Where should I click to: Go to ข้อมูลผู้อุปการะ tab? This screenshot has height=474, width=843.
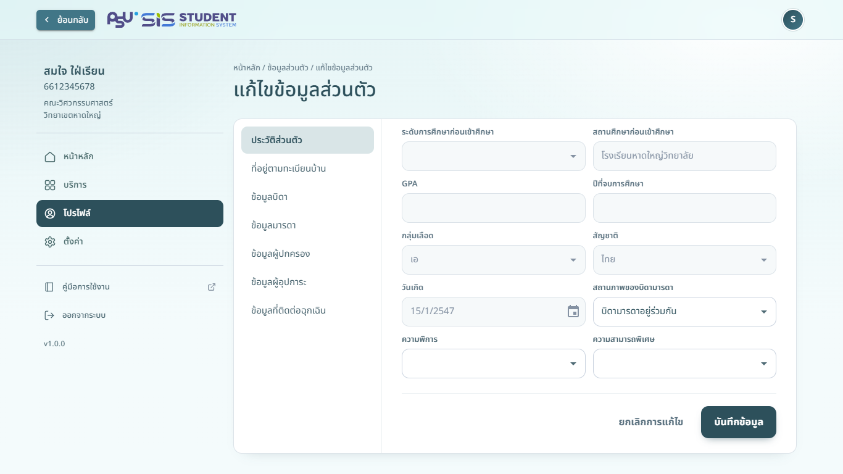click(x=307, y=282)
